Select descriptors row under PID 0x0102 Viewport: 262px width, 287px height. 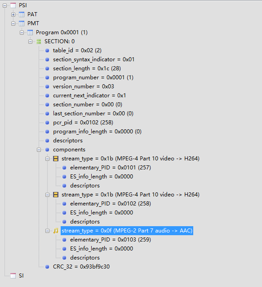[x=85, y=222]
